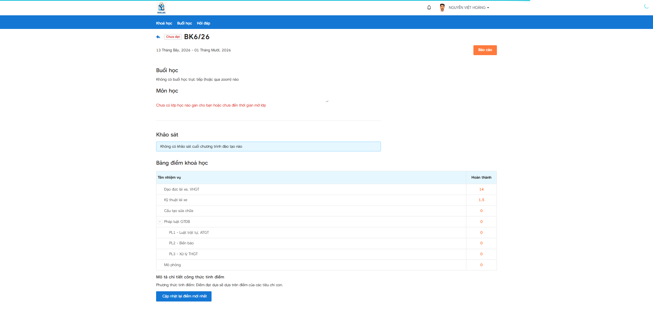
Task: Click the Bảng điểm khoá học heading
Action: tap(182, 163)
